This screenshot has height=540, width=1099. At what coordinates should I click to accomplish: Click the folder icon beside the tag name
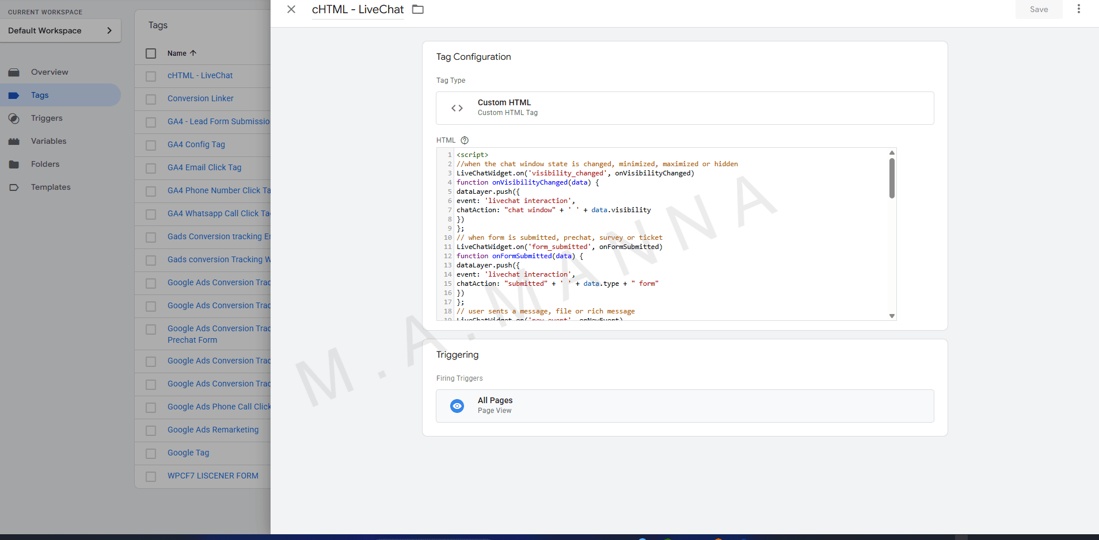[418, 9]
